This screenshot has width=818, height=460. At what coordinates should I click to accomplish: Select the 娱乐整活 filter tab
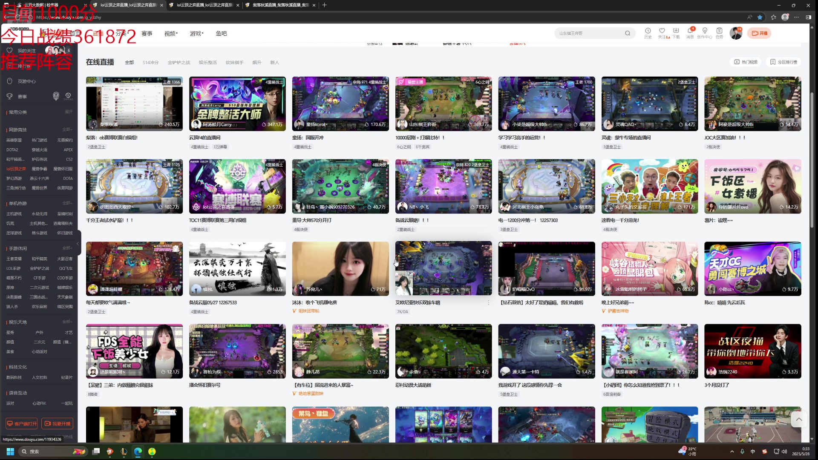[x=207, y=63]
